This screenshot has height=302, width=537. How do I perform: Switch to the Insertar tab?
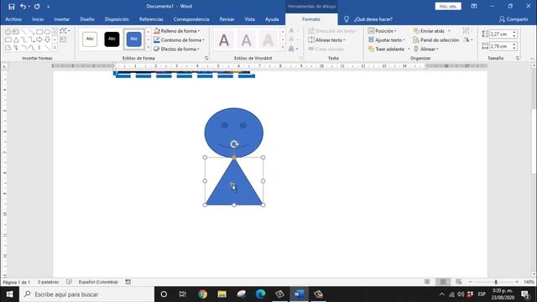61,19
